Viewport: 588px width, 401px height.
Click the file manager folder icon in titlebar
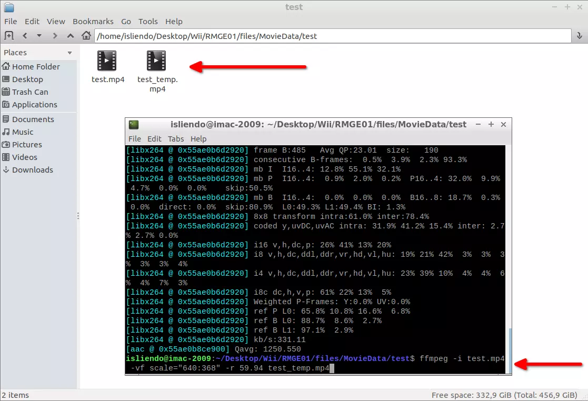(9, 7)
